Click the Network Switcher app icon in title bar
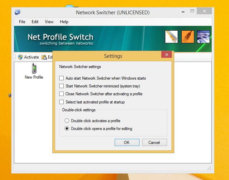 [x=17, y=12]
